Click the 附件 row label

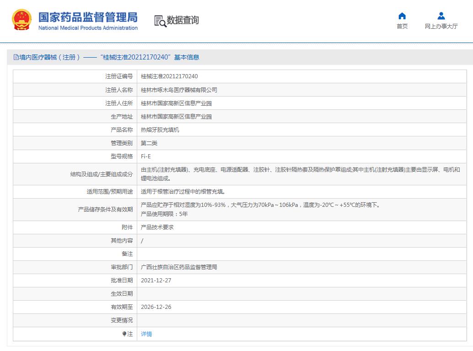pos(127,227)
